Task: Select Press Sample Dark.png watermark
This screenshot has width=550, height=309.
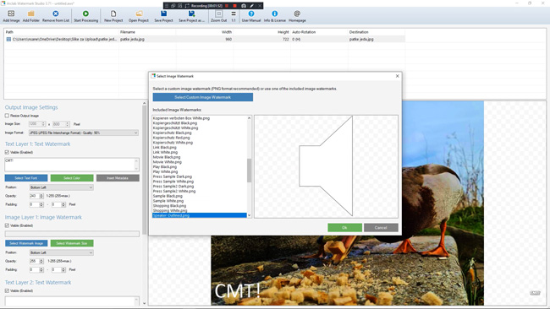Action: (x=173, y=176)
